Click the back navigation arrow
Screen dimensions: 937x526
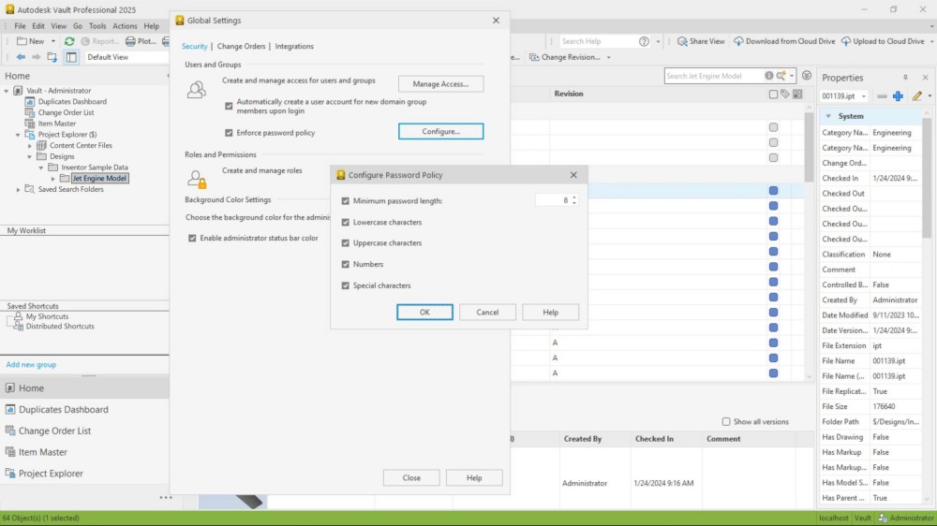21,57
